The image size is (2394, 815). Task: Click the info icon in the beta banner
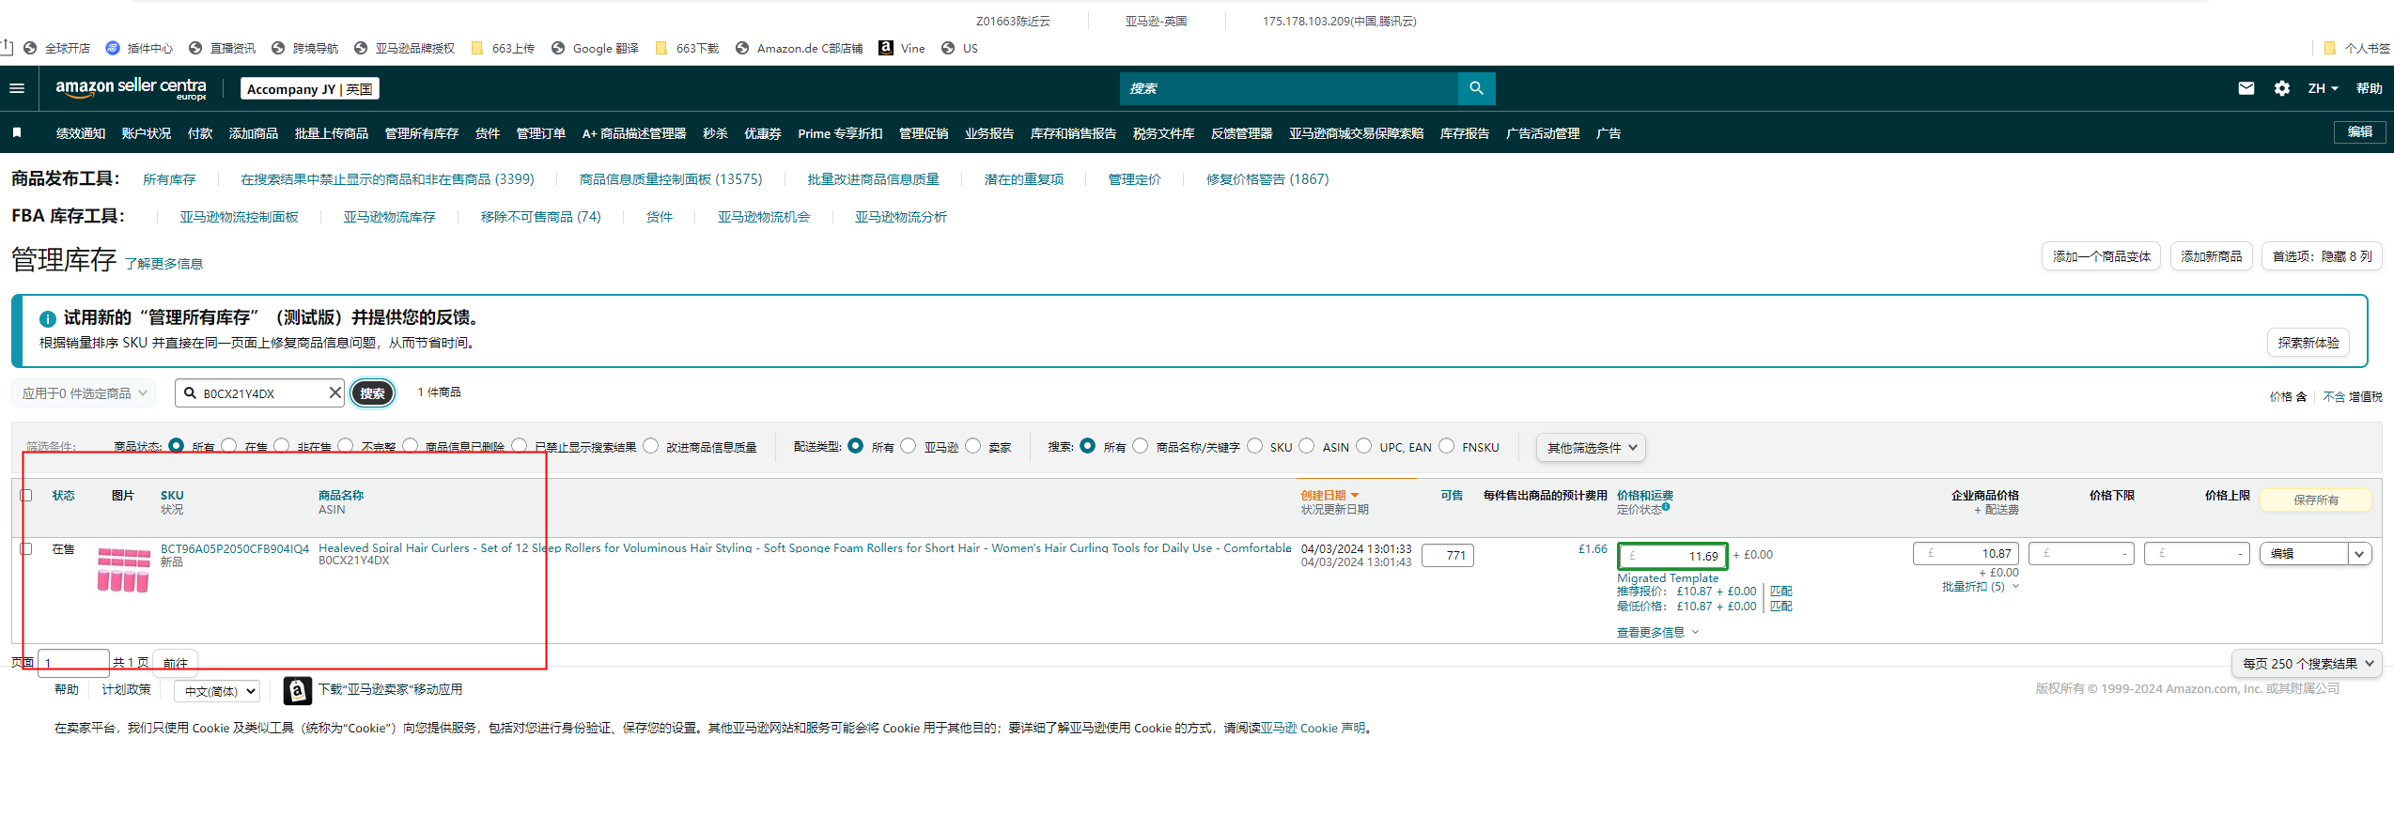(48, 319)
